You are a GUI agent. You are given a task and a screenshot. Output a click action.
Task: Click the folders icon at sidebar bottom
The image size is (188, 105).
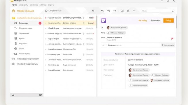(41, 95)
